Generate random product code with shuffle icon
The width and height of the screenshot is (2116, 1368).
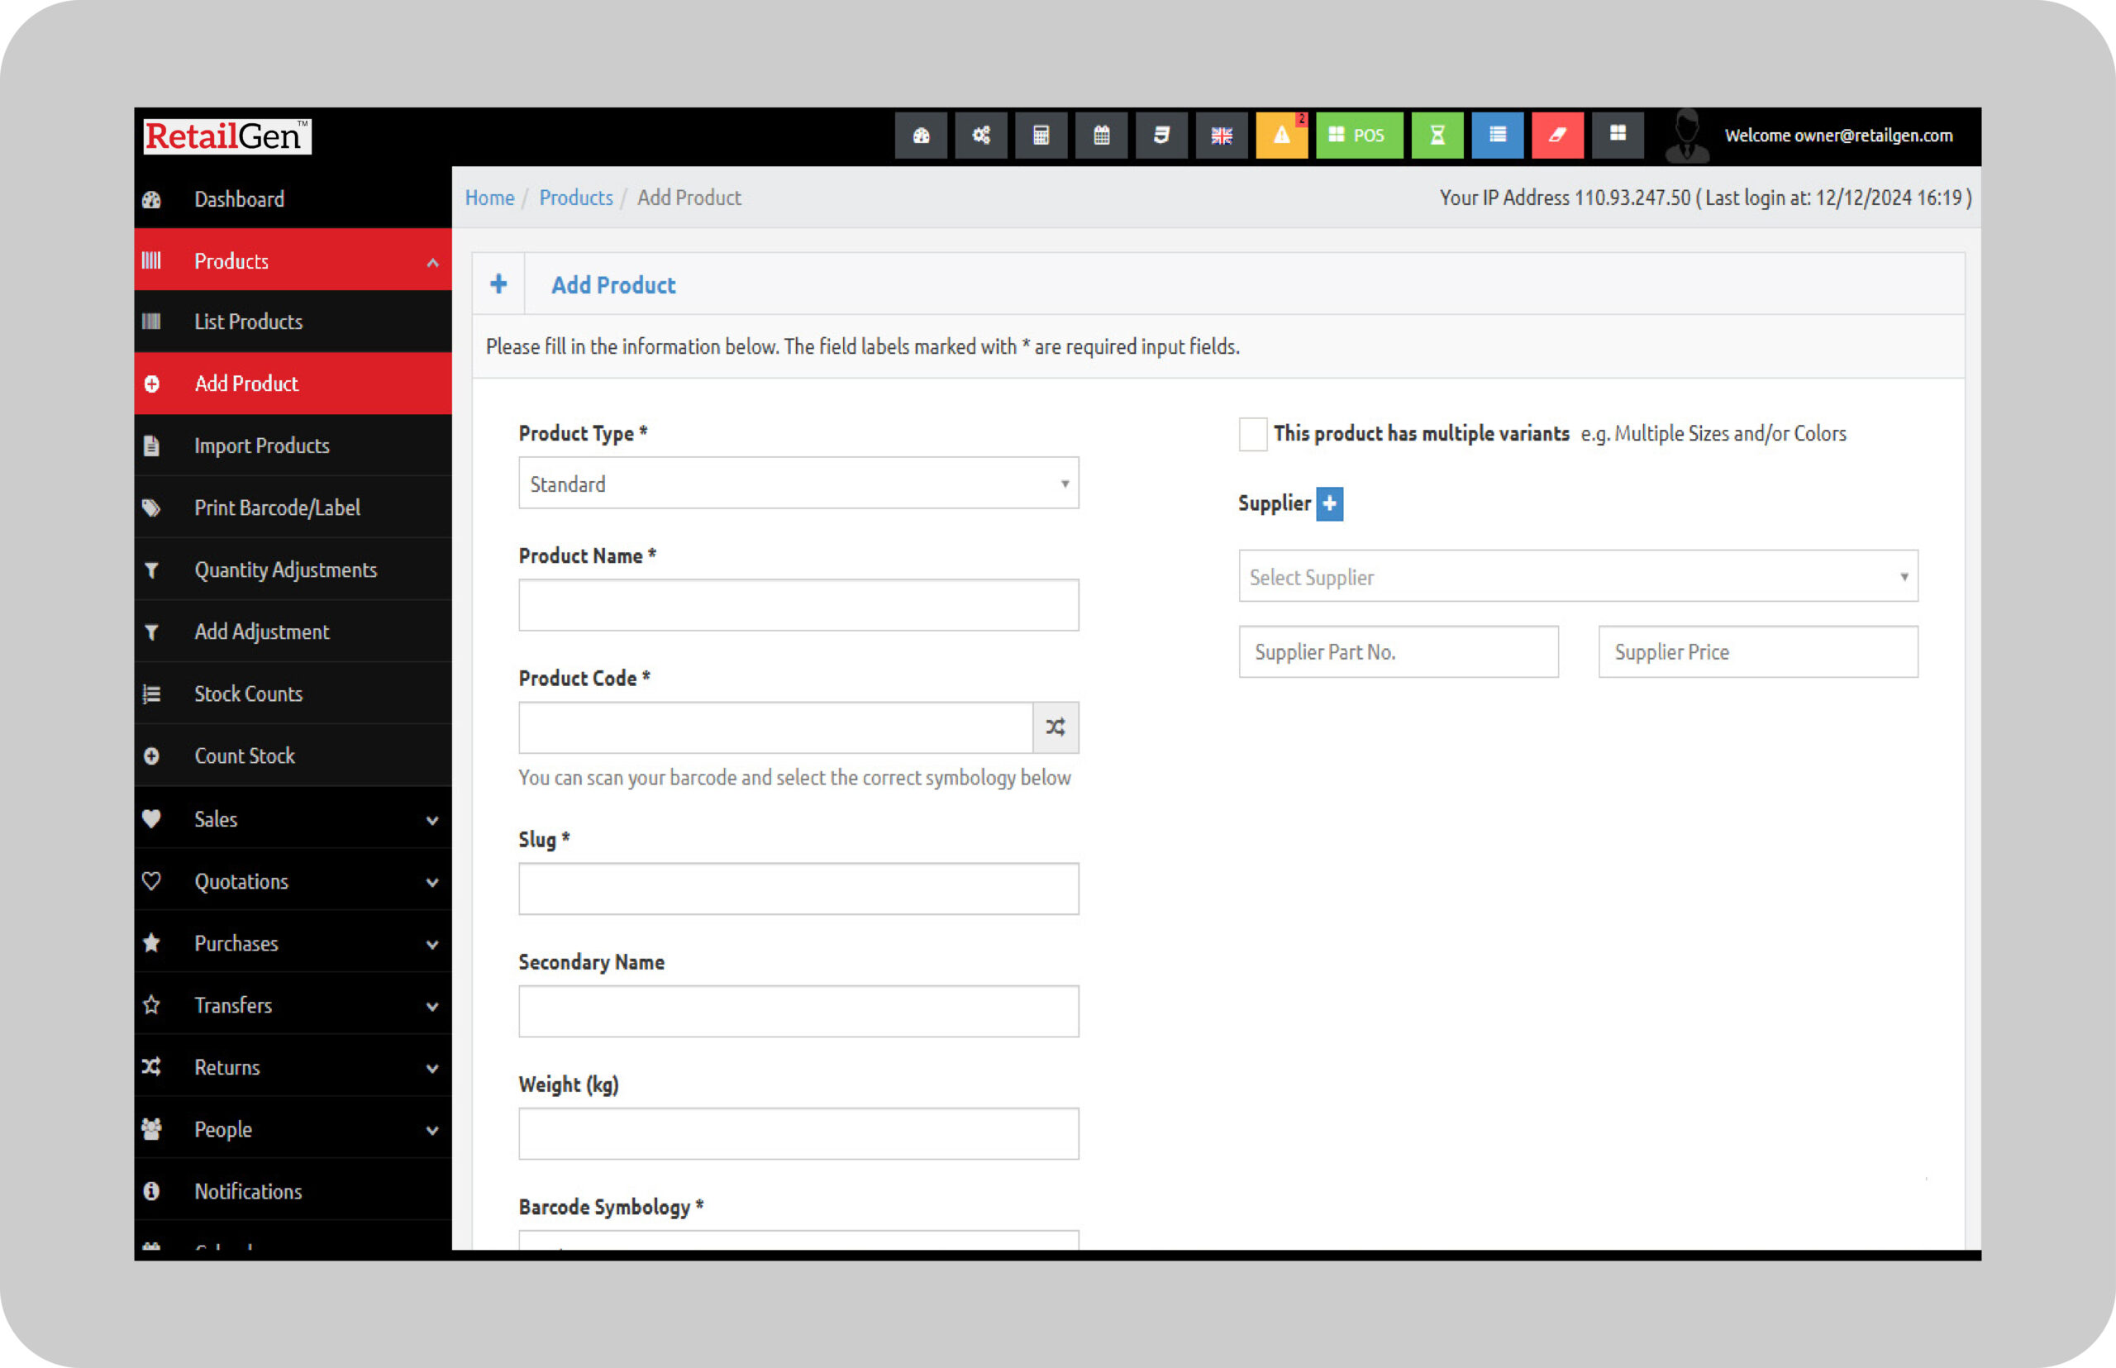click(1056, 727)
